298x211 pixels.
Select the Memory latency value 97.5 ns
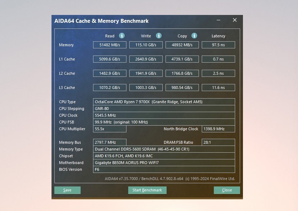(218, 45)
